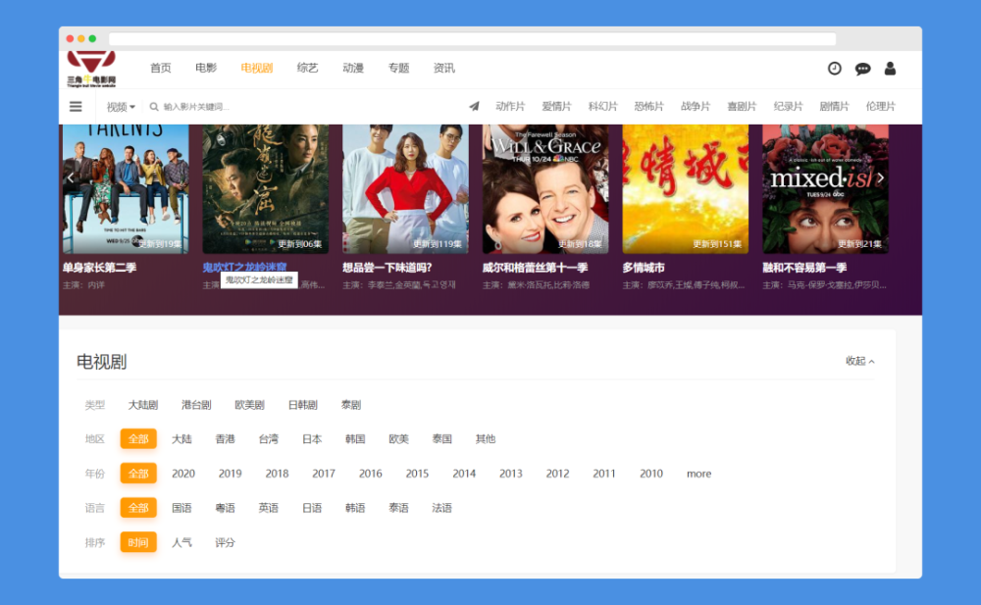Select 全部 in the 年份 row
The image size is (981, 605).
[138, 474]
